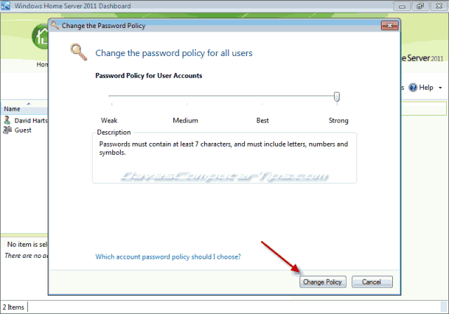Click the large key icon beside heading
The image size is (449, 314).
click(79, 52)
